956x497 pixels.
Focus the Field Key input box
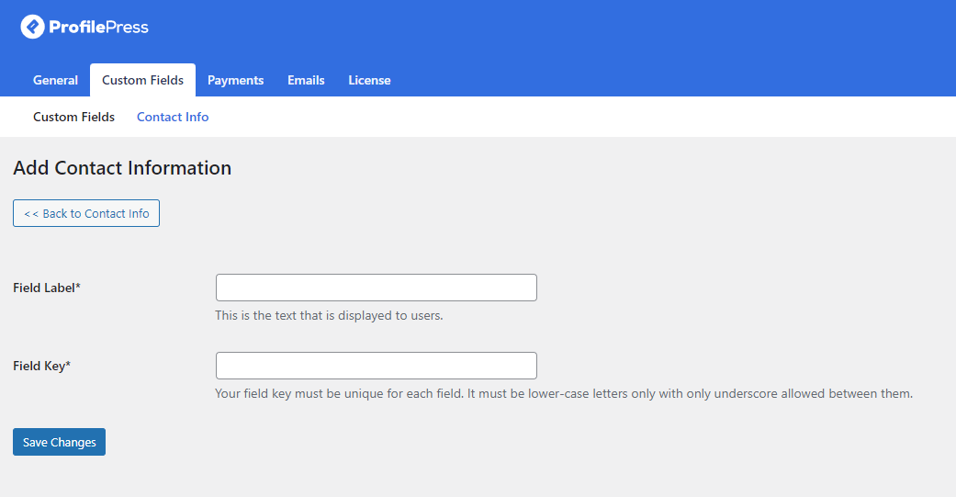[377, 366]
